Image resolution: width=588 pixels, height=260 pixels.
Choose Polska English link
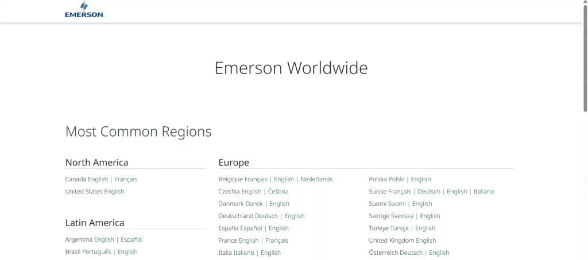click(421, 180)
